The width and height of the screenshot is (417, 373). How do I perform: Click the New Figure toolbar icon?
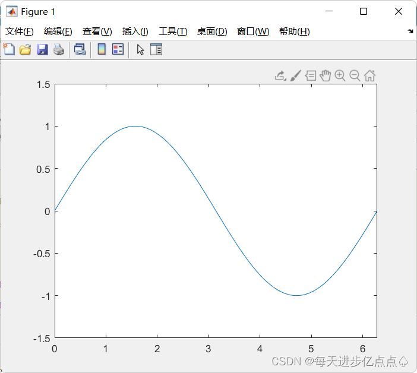pyautogui.click(x=9, y=49)
